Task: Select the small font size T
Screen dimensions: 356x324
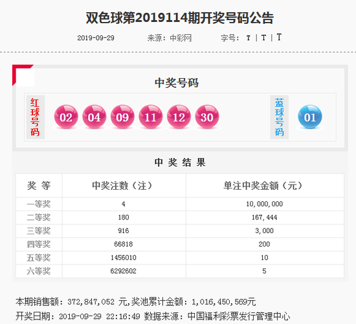Action: (249, 38)
